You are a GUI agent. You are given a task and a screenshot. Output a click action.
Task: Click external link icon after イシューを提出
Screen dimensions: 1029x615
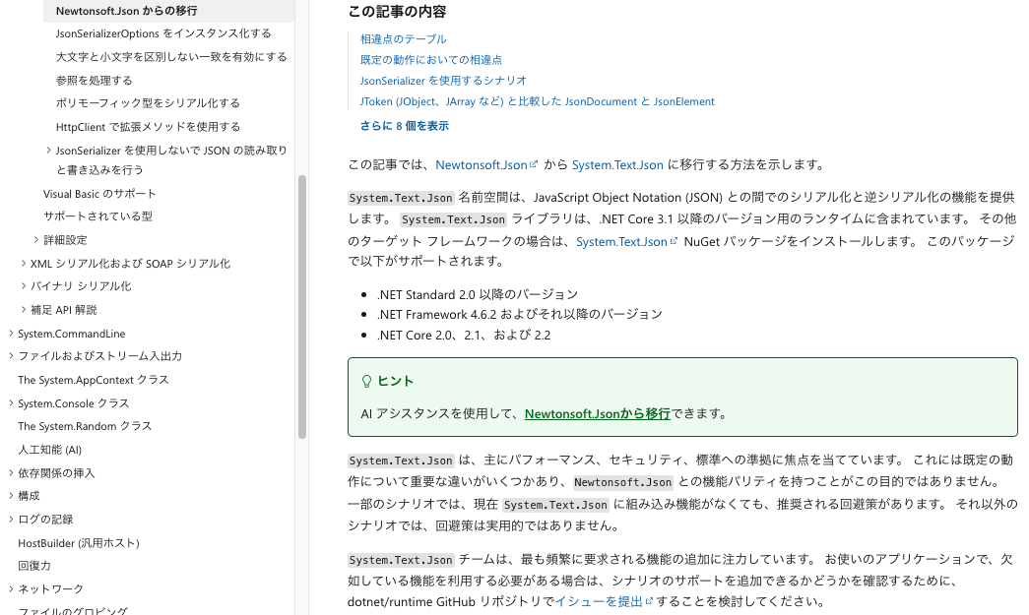coord(649,602)
